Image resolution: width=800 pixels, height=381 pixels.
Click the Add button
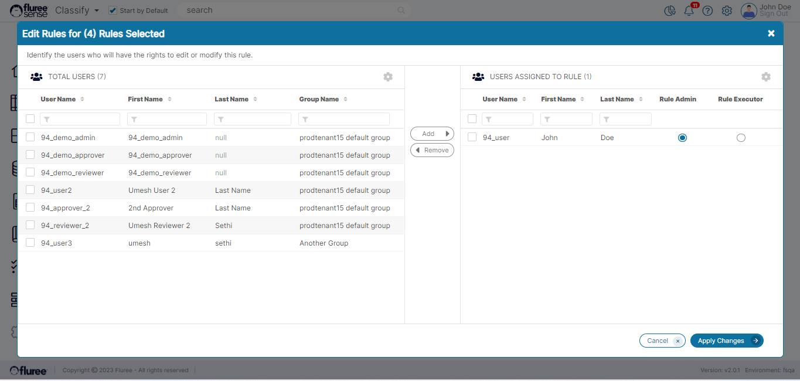[432, 134]
